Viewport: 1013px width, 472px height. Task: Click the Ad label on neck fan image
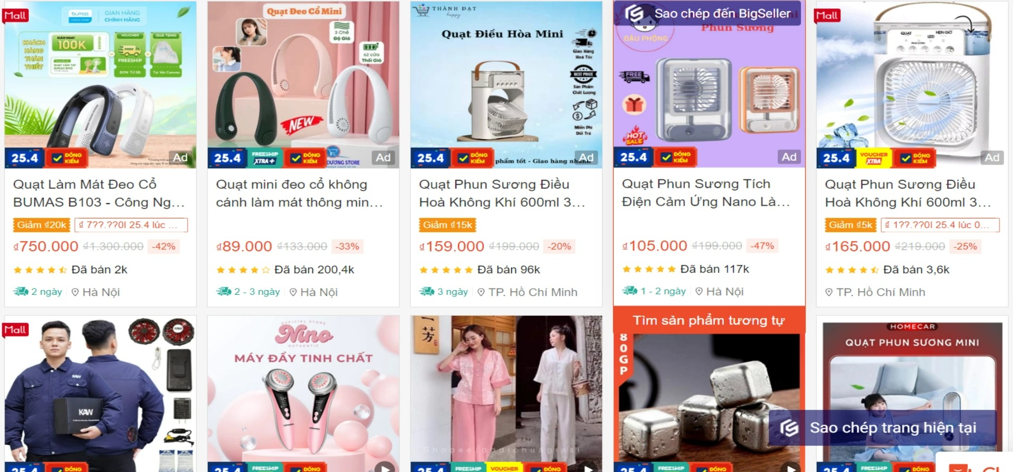coord(383,157)
